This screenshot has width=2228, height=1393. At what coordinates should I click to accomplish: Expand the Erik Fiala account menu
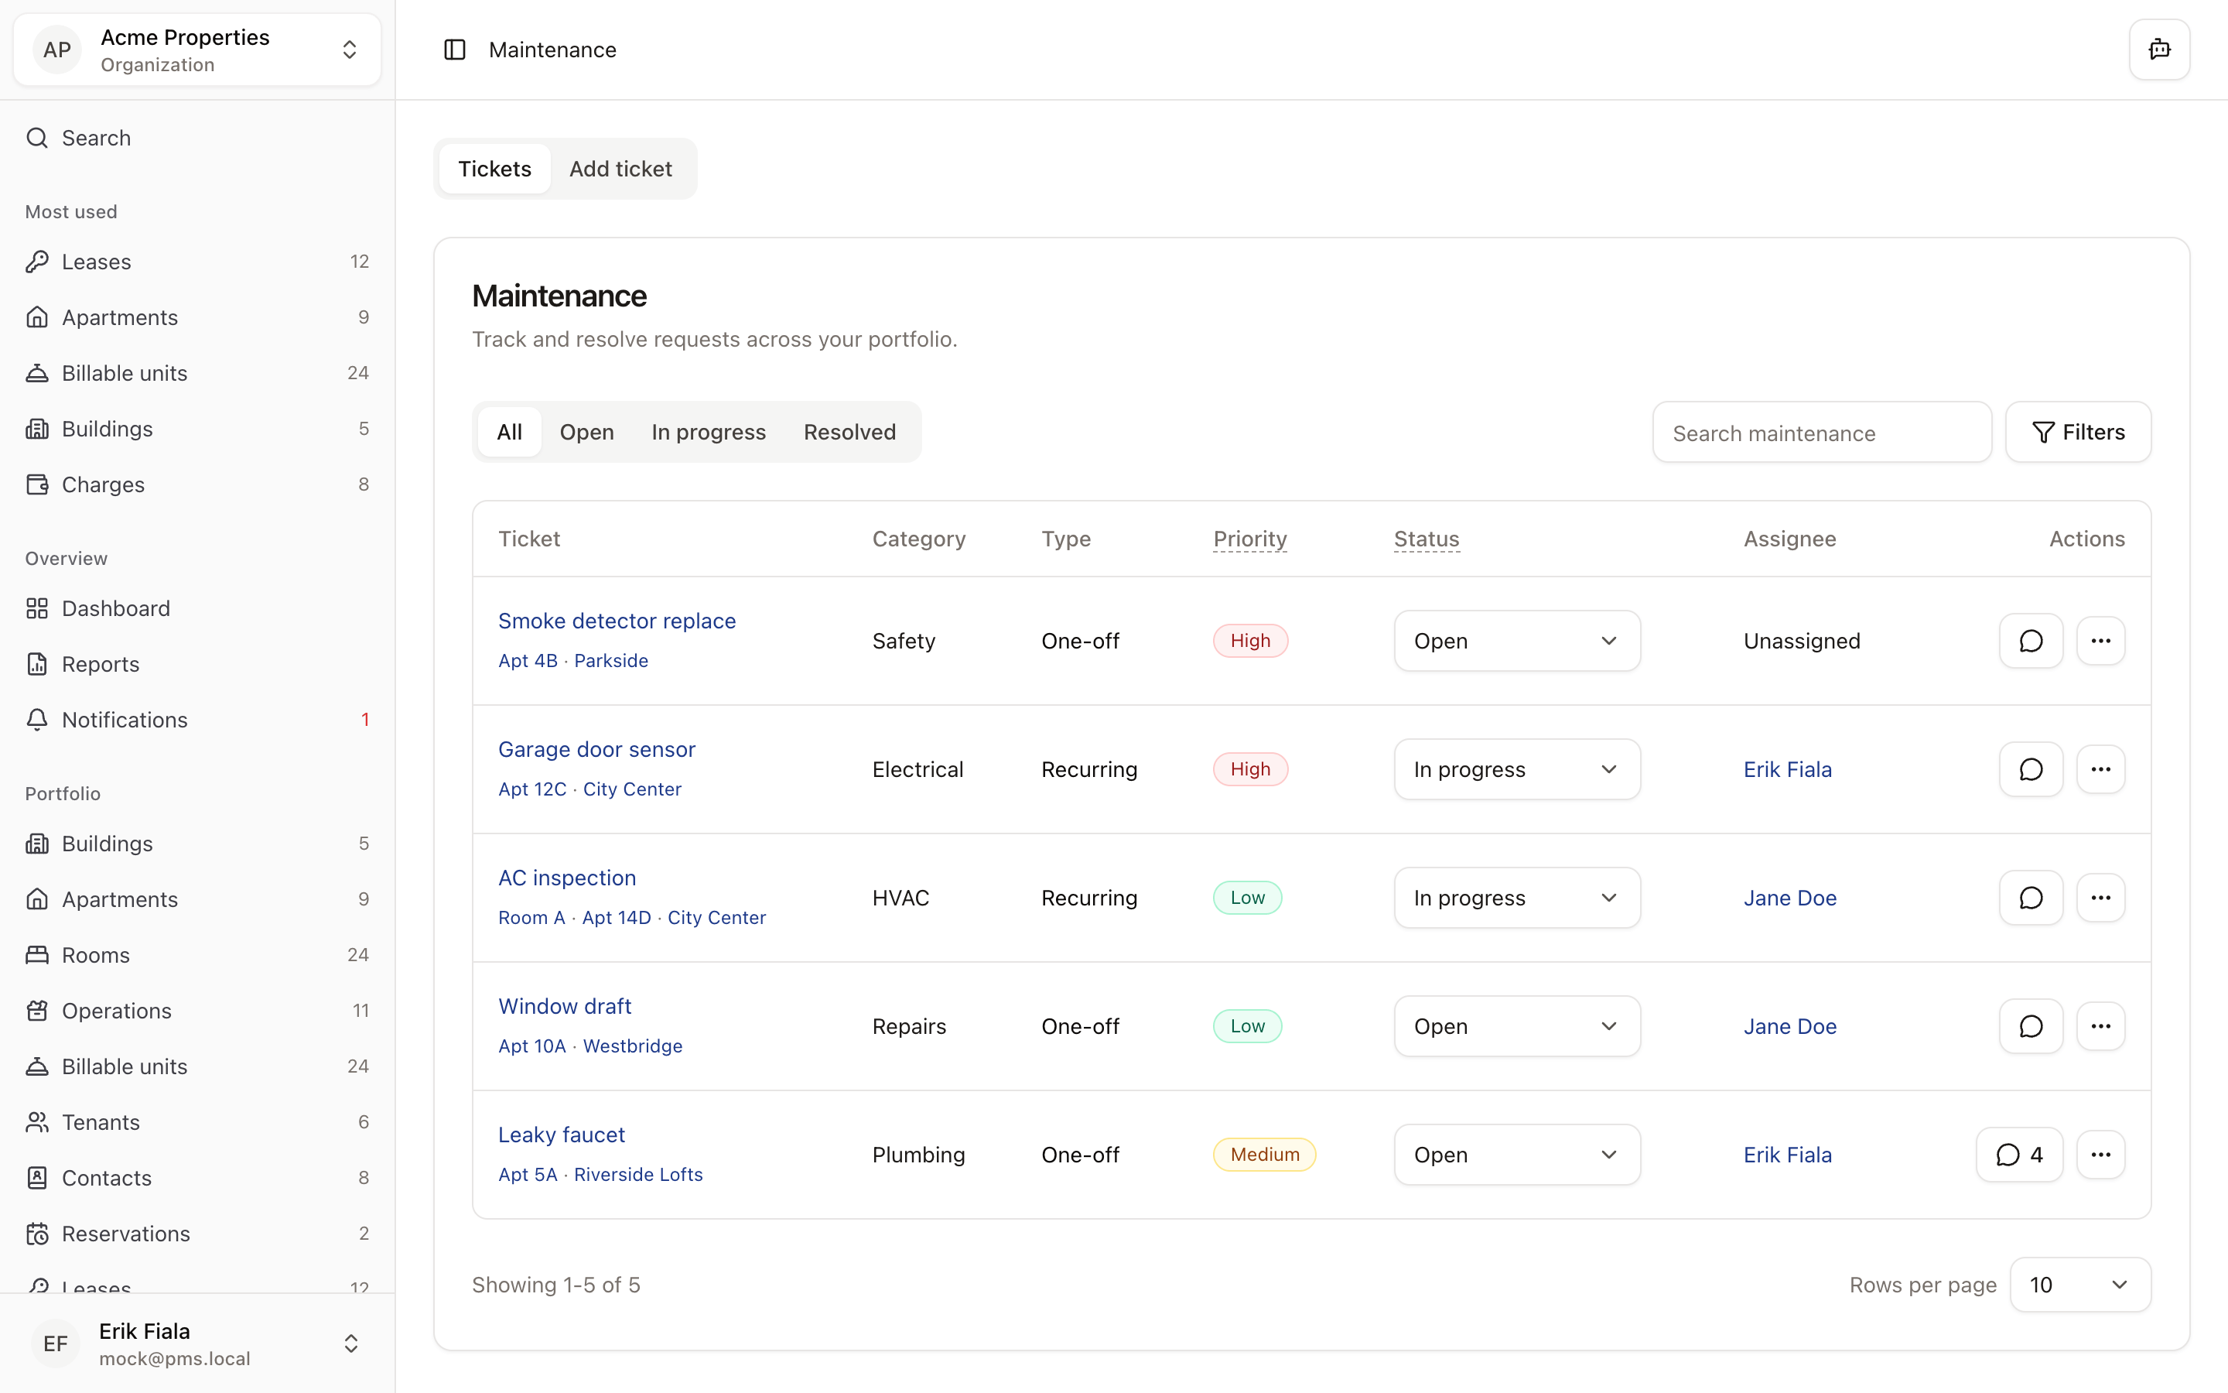[349, 1343]
